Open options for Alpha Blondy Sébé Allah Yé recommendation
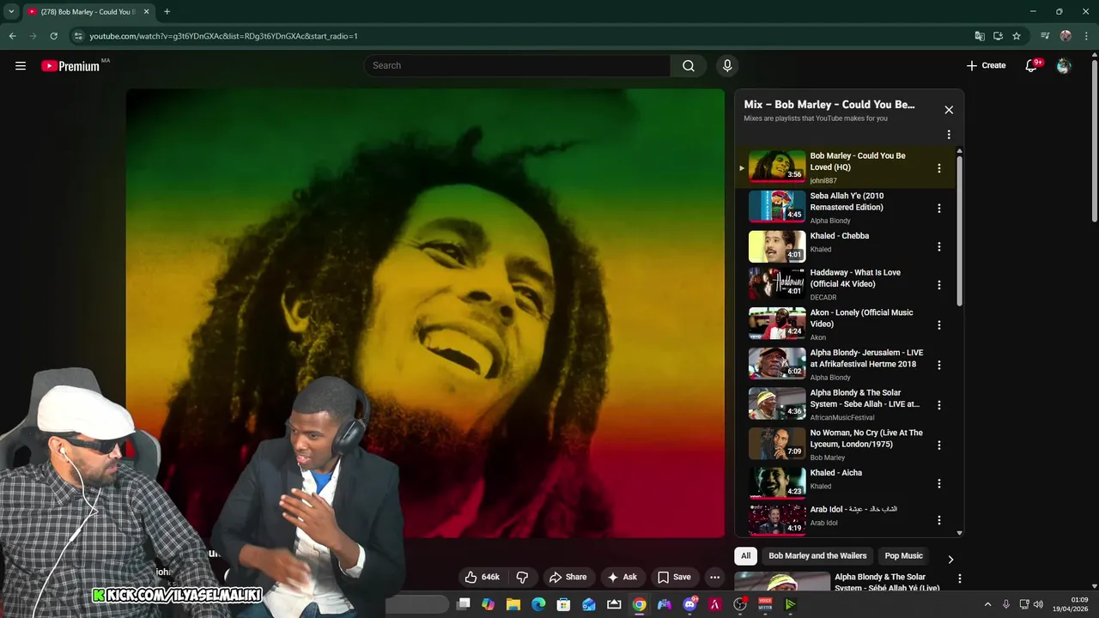This screenshot has height=618, width=1099. pos(960,579)
